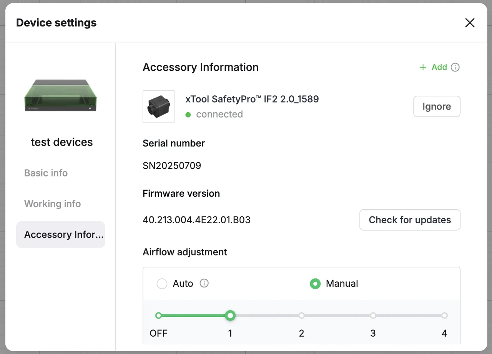492x354 pixels.
Task: Close the Device settings dialog
Action: [x=470, y=23]
